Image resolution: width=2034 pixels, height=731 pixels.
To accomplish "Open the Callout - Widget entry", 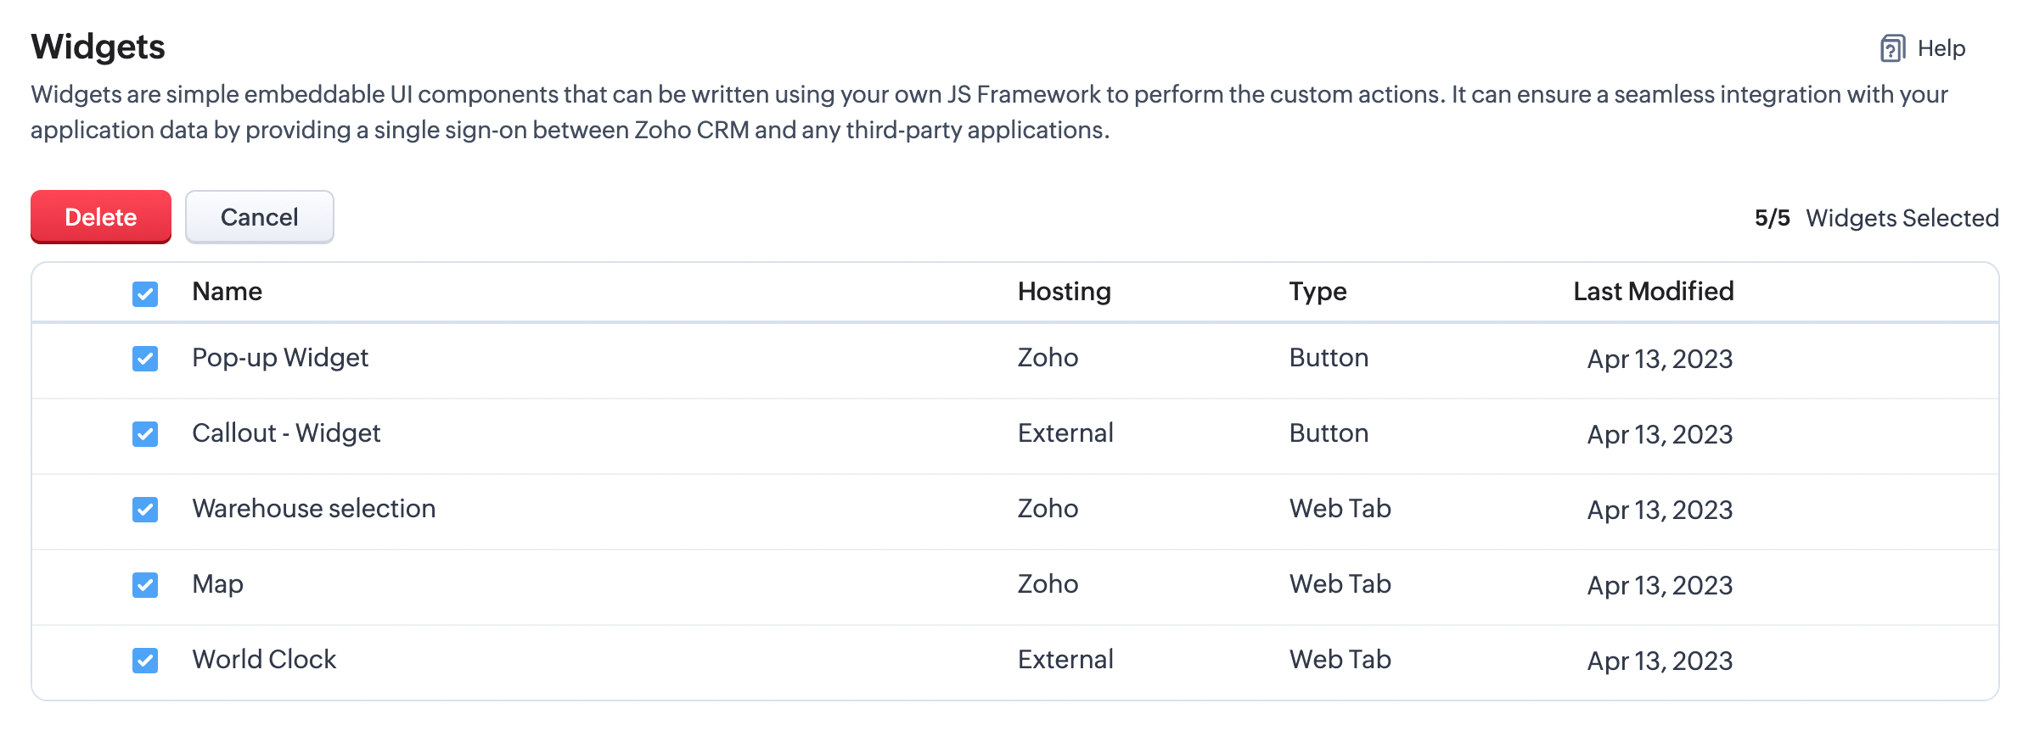I will point(286,433).
